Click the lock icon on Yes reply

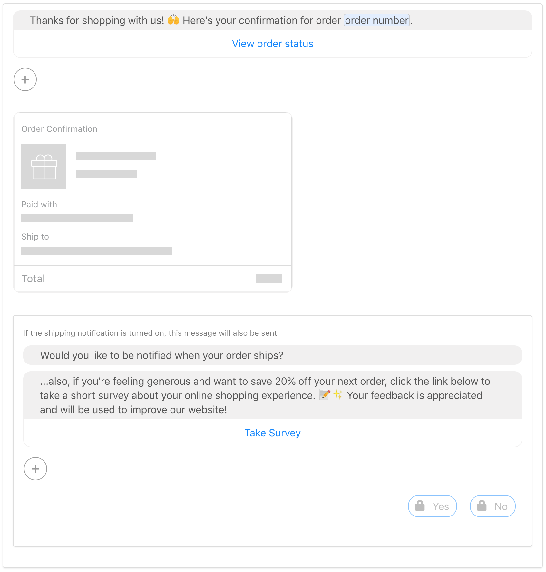420,506
